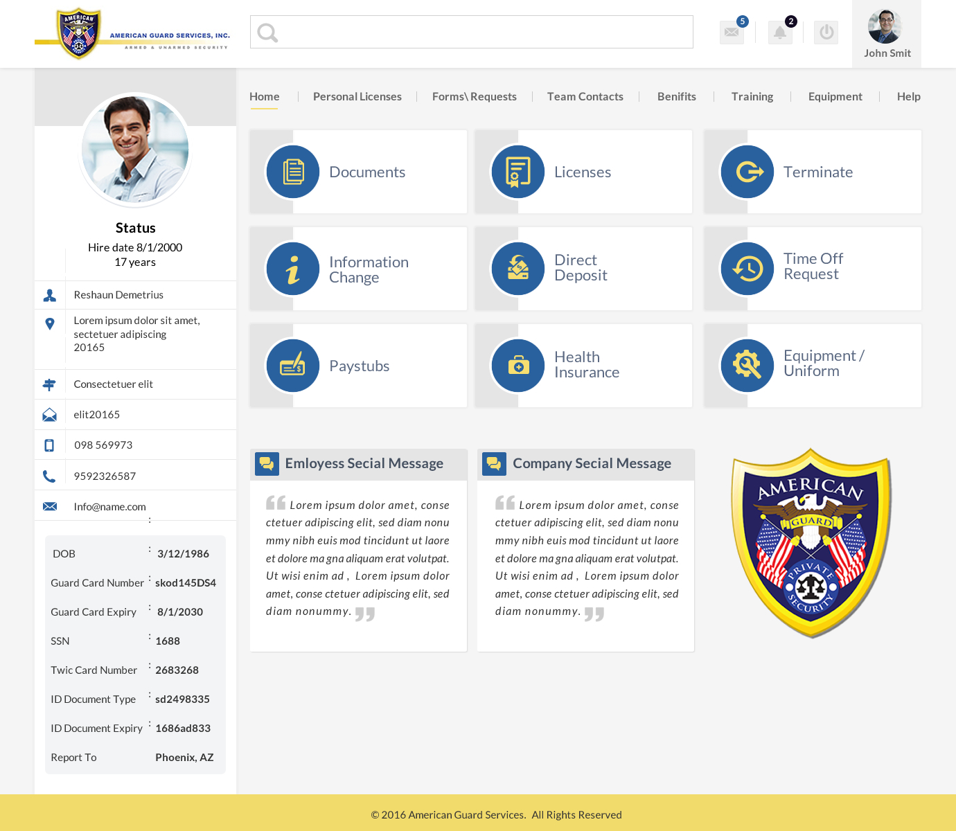Click the Health Insurance label
Image resolution: width=956 pixels, height=831 pixels.
point(587,365)
